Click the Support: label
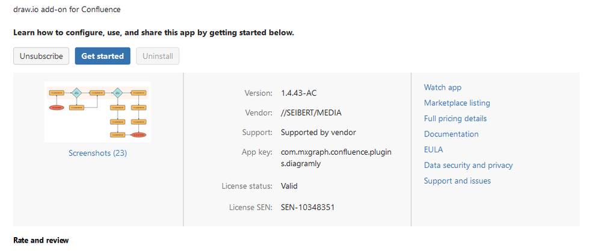The height and width of the screenshot is (251, 601). click(257, 132)
